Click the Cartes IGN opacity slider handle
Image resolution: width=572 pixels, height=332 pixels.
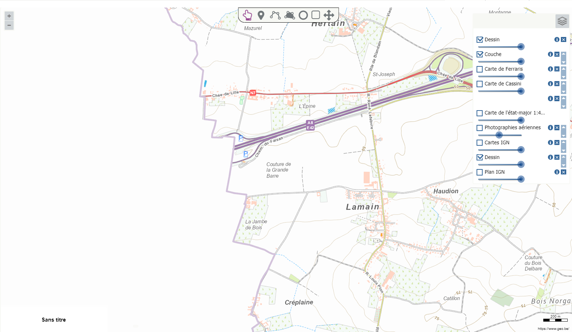point(521,150)
